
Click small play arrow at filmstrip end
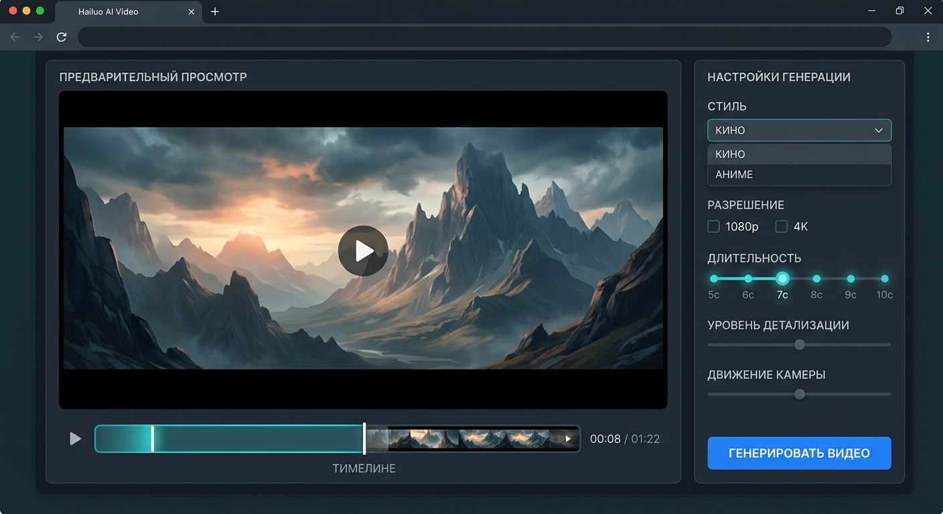coord(568,439)
